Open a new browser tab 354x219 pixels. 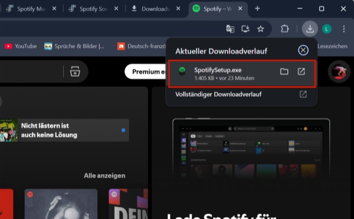[257, 9]
